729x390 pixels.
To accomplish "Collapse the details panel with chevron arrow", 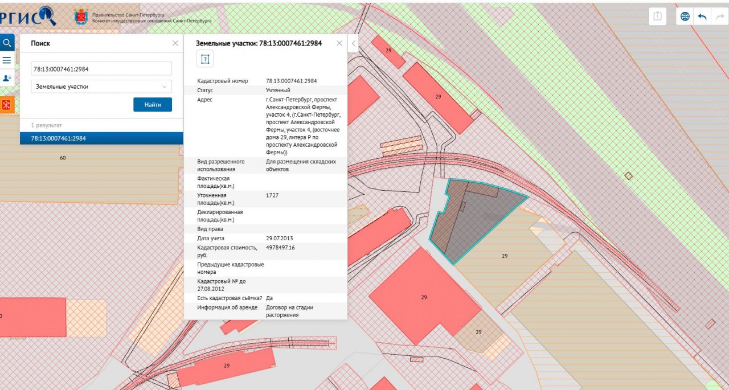I will click(x=353, y=43).
